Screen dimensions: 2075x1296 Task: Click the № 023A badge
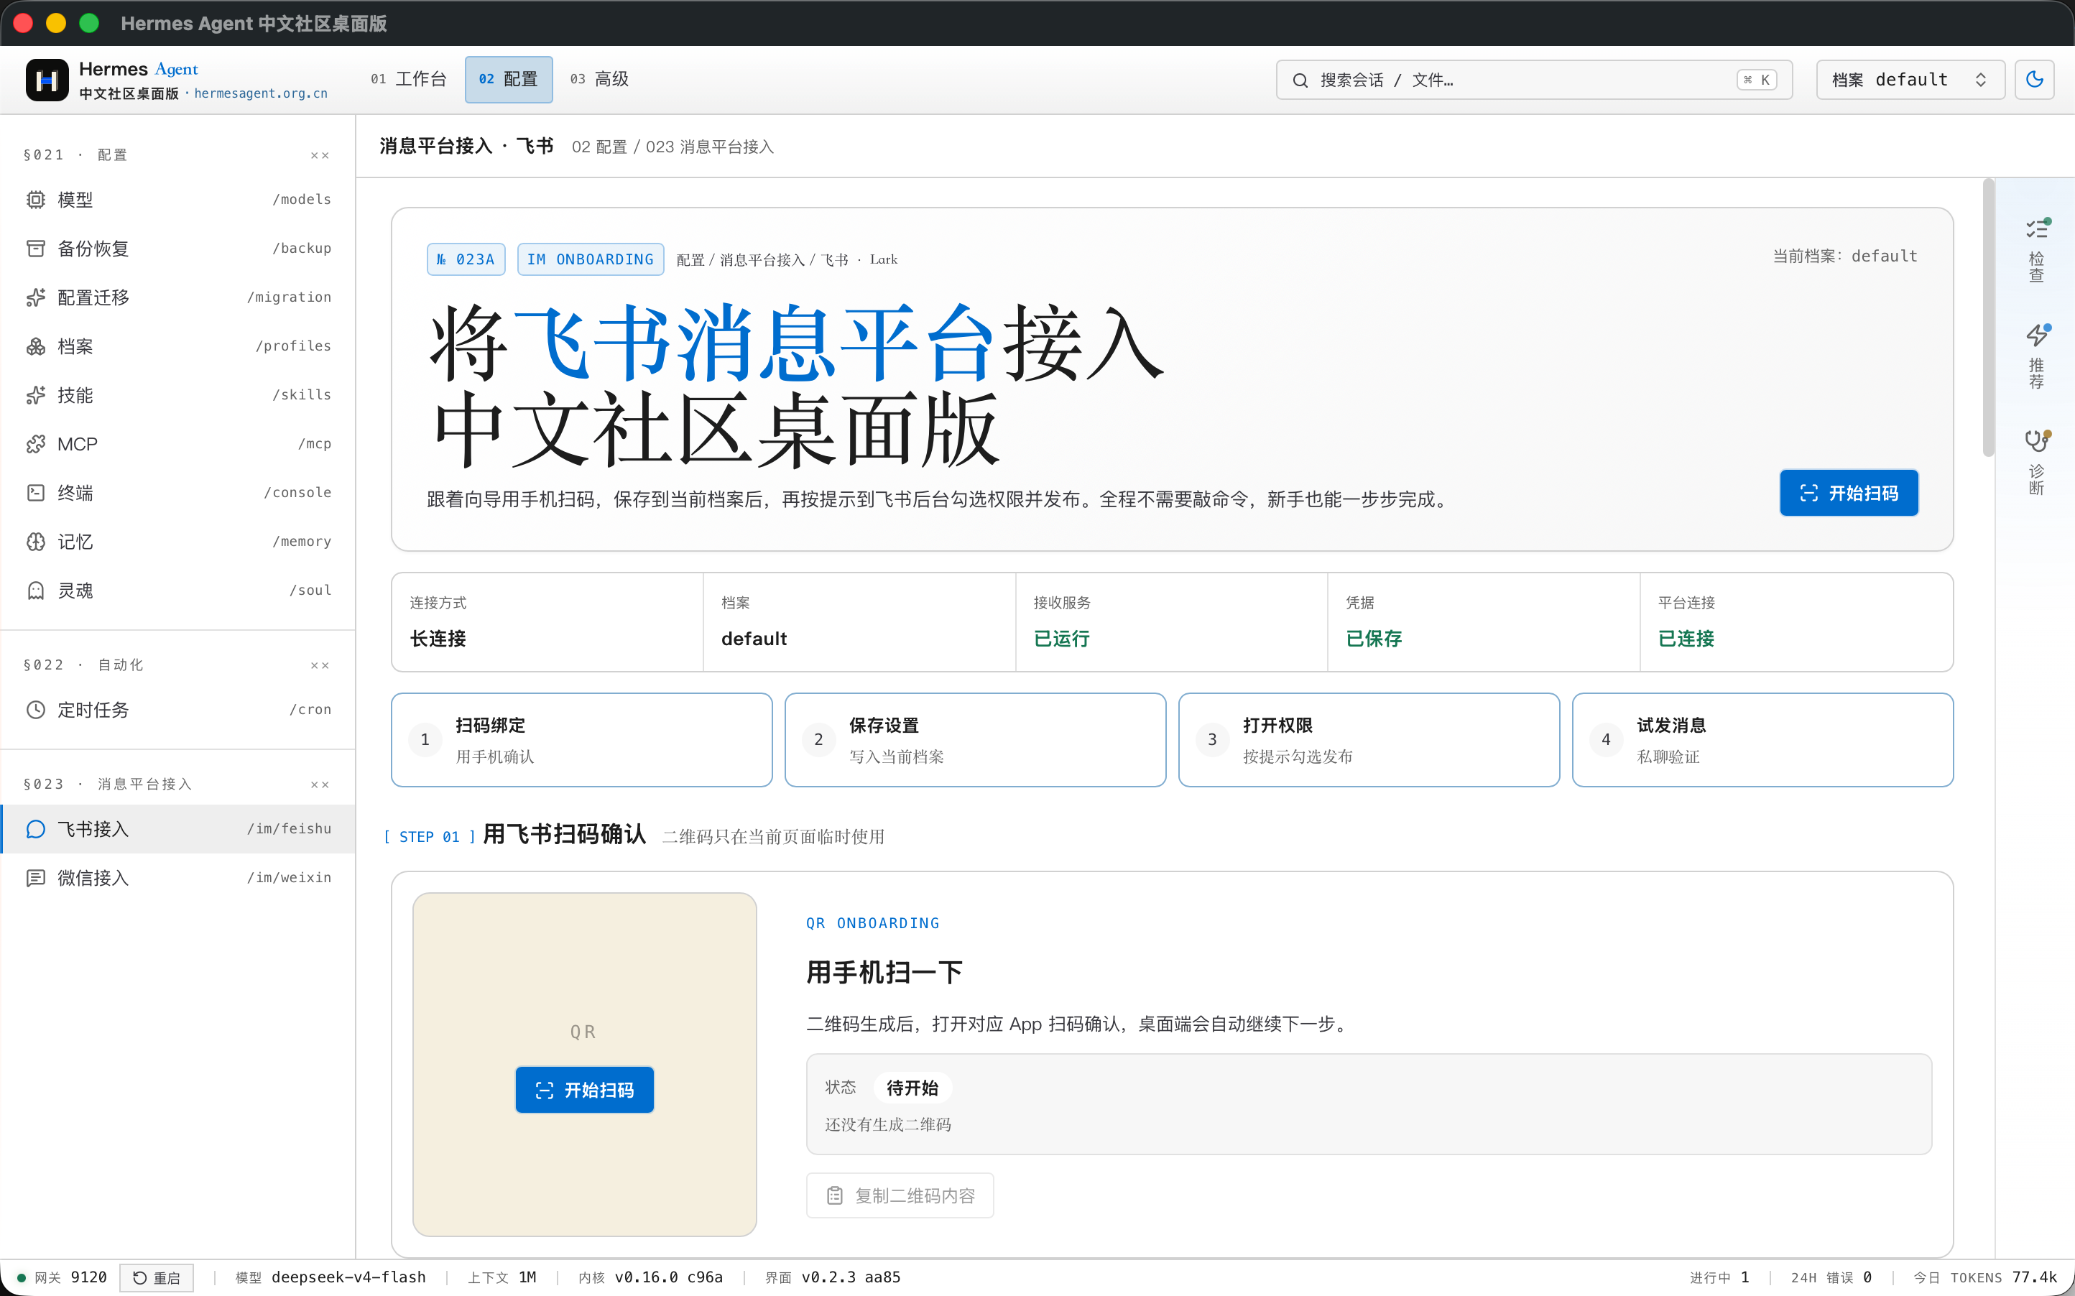[x=466, y=259]
